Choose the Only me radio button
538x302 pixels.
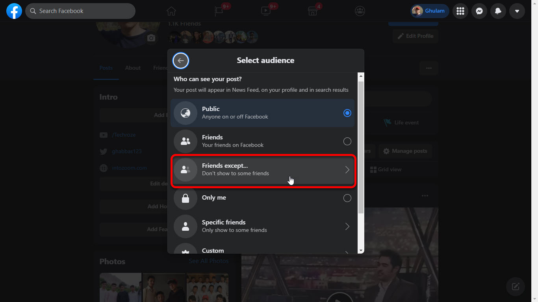[347, 198]
